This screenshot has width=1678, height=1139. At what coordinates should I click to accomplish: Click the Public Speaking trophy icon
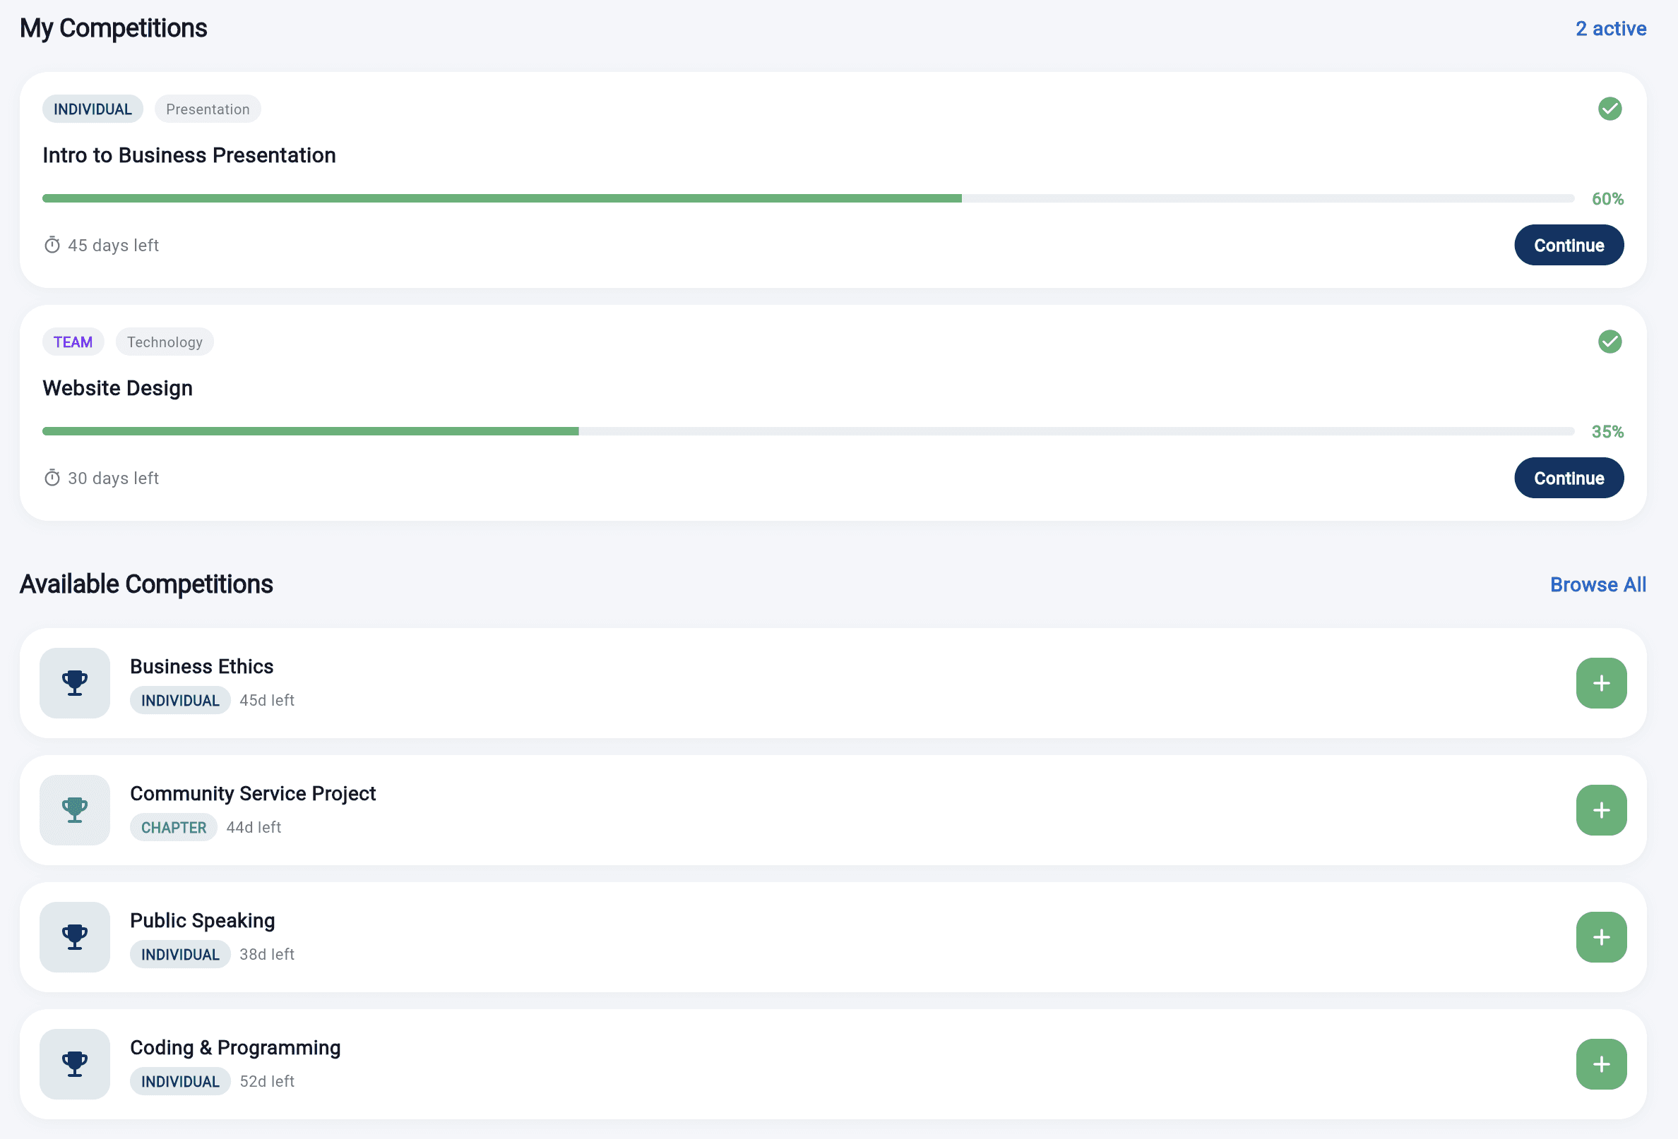(74, 936)
